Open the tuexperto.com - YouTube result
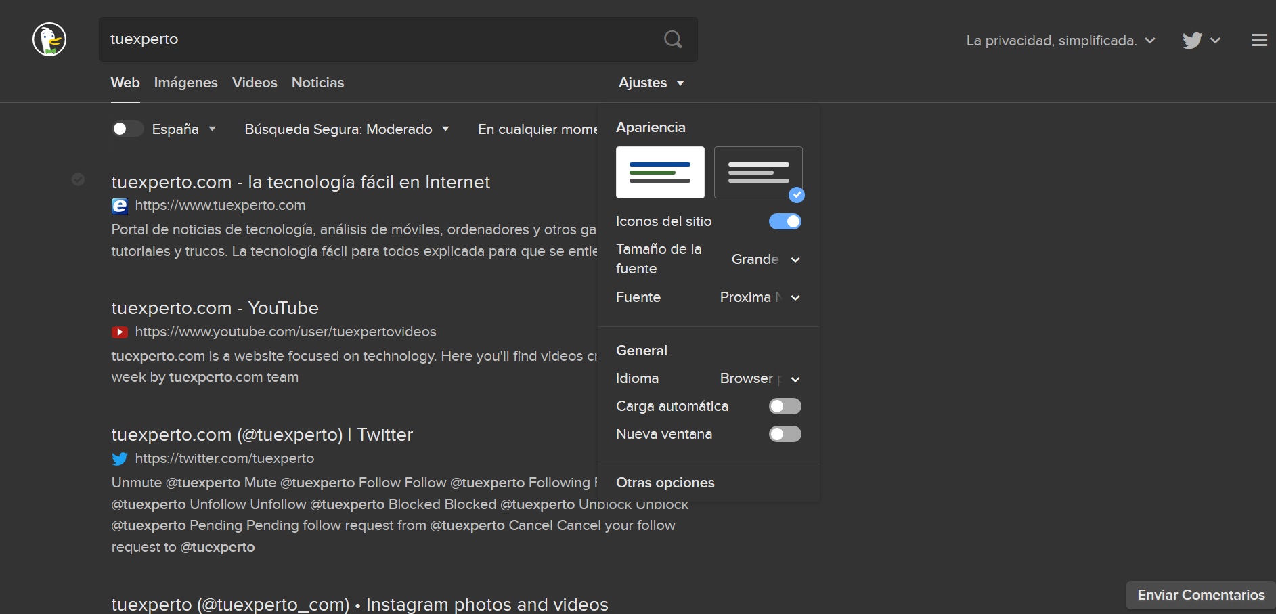The image size is (1276, 614). [x=215, y=308]
